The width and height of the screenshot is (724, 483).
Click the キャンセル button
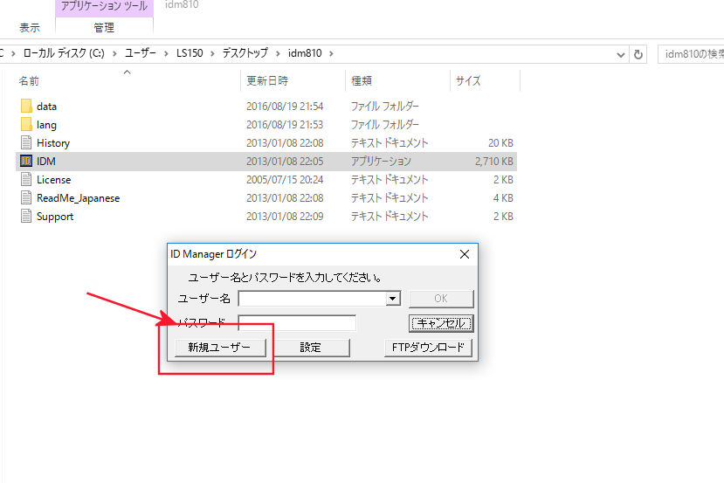click(441, 323)
